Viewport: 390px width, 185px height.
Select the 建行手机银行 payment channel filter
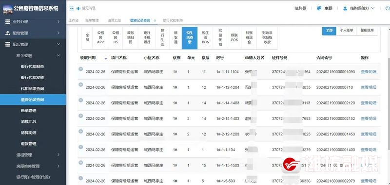147,38
